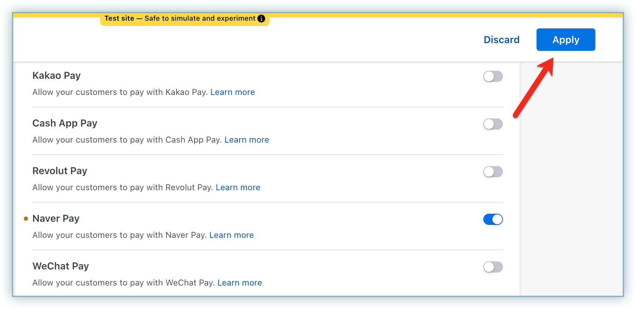Switch on the WeChat Pay toggle
Viewport: 636px width, 309px height.
tap(493, 267)
